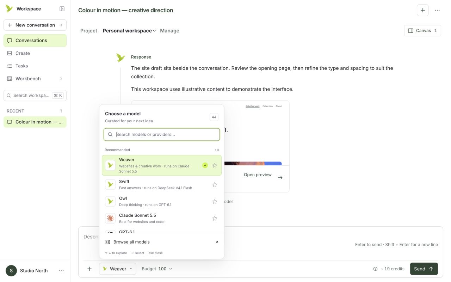Select the Weaver model option
Screen dimensions: 451x282
(x=162, y=165)
